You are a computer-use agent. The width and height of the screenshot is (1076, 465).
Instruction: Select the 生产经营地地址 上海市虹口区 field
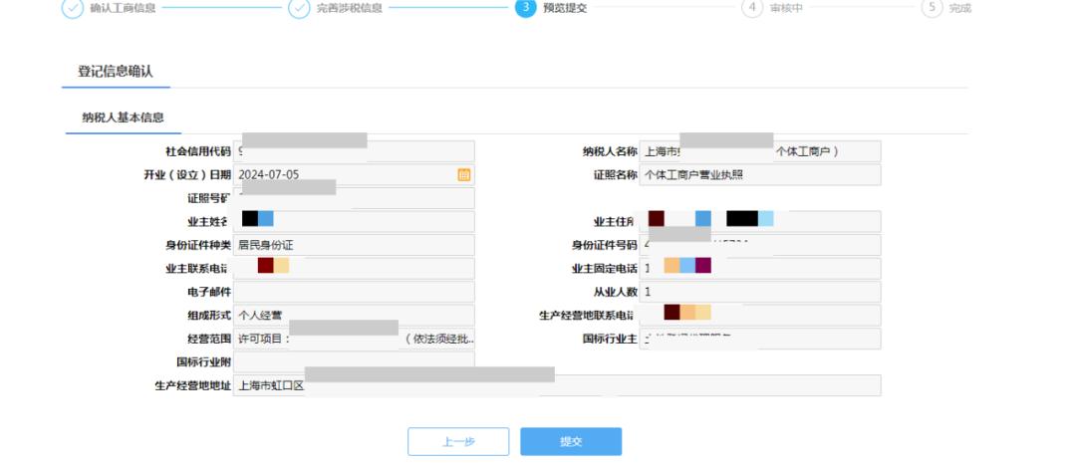557,385
